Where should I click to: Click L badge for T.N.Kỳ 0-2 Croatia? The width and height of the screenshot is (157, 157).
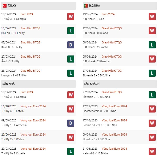71,151
